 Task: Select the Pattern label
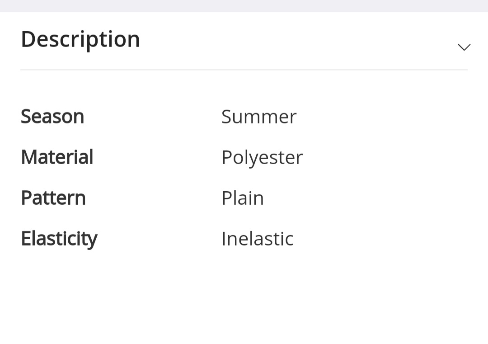click(x=53, y=198)
